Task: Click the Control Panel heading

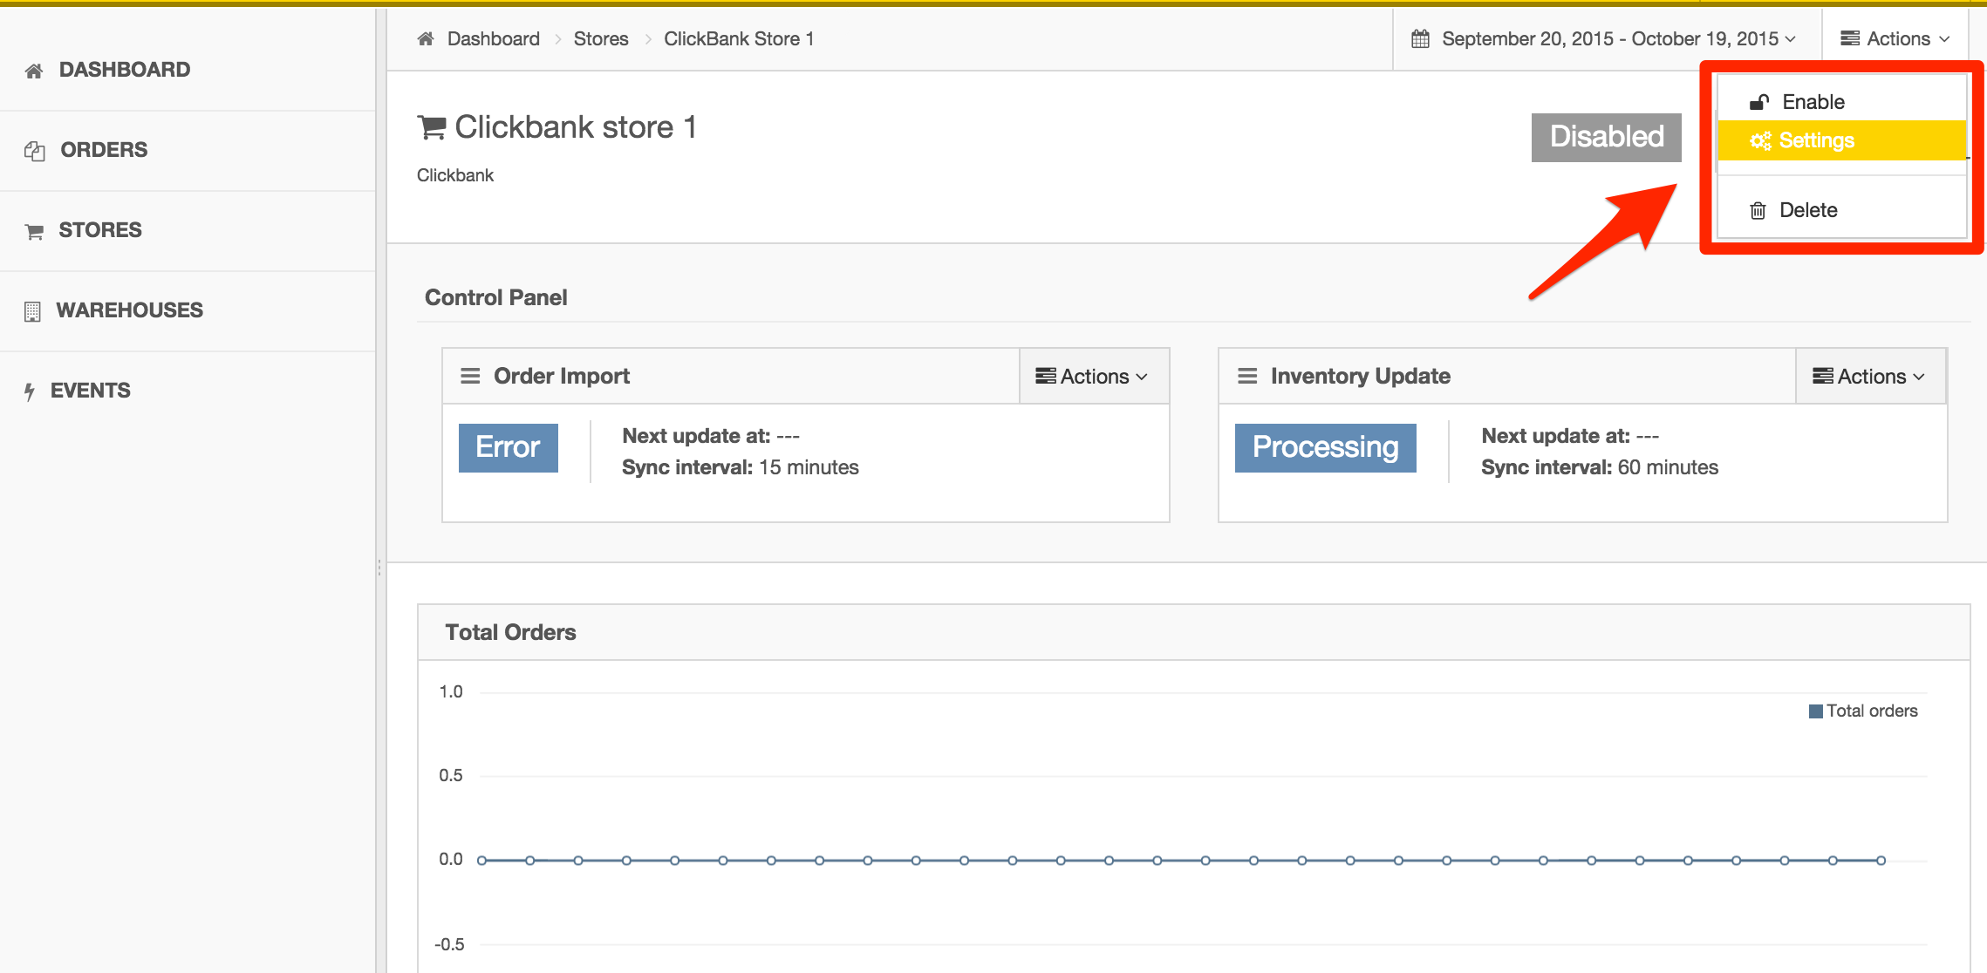Action: 495,297
